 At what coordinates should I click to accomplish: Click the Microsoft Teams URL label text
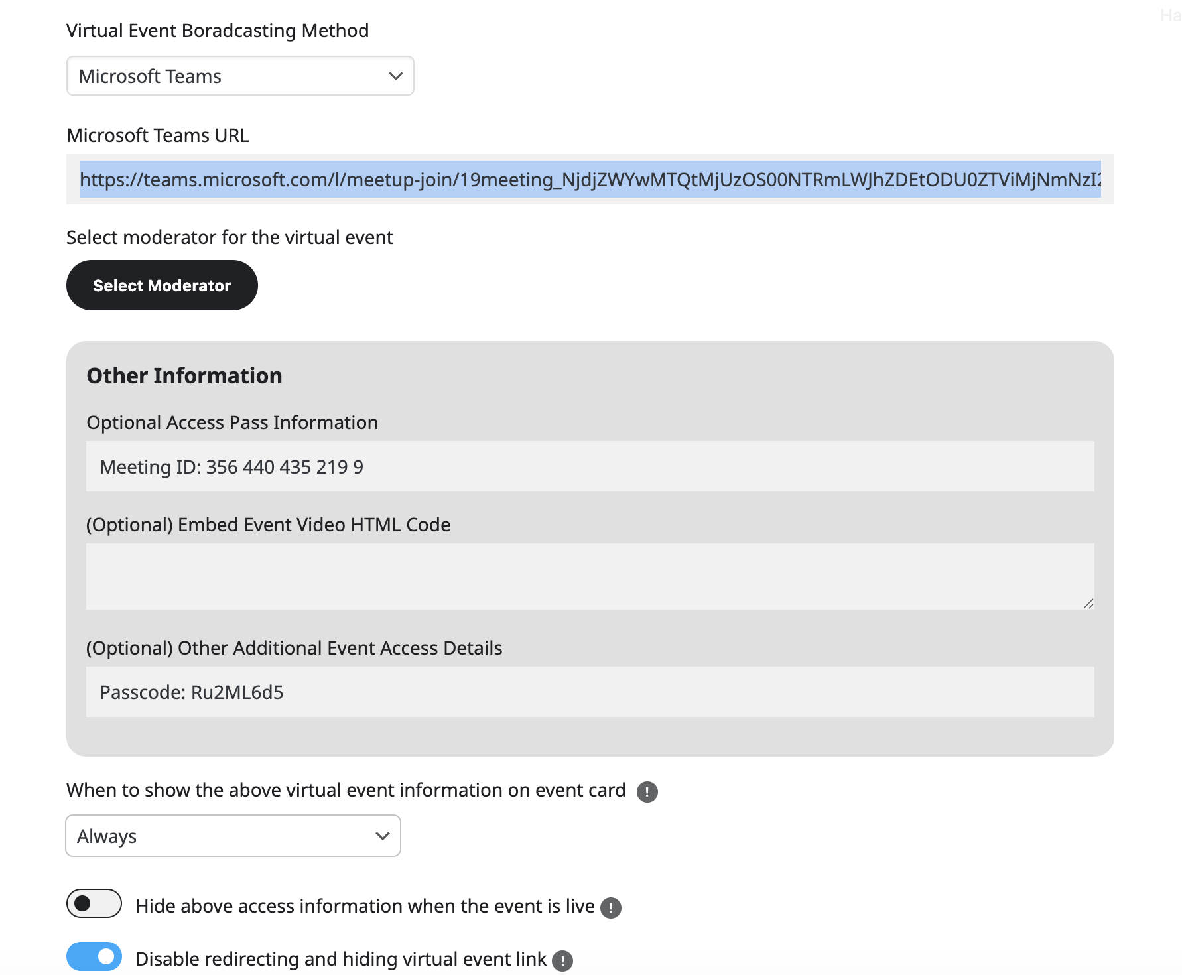coord(158,135)
